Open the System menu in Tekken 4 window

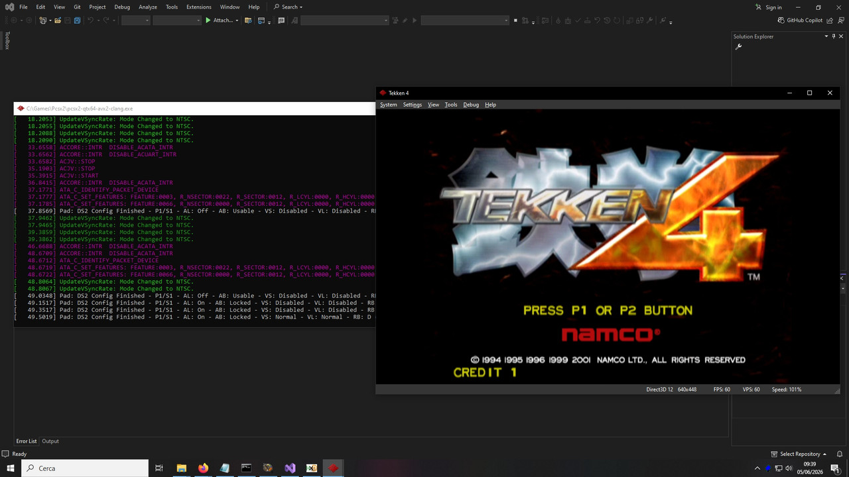coord(389,105)
